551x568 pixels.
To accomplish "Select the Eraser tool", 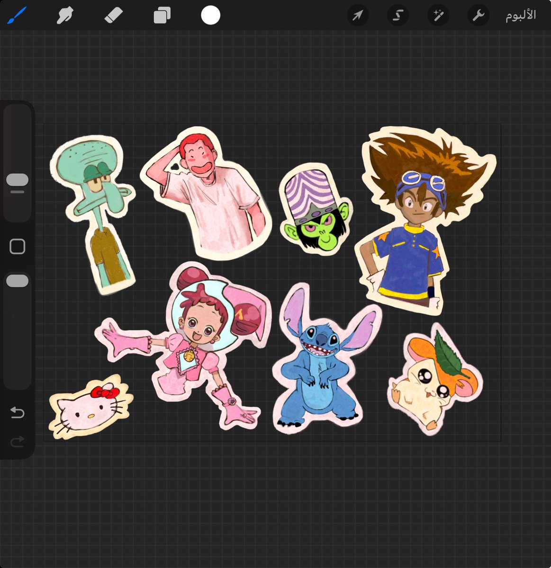I will [113, 15].
